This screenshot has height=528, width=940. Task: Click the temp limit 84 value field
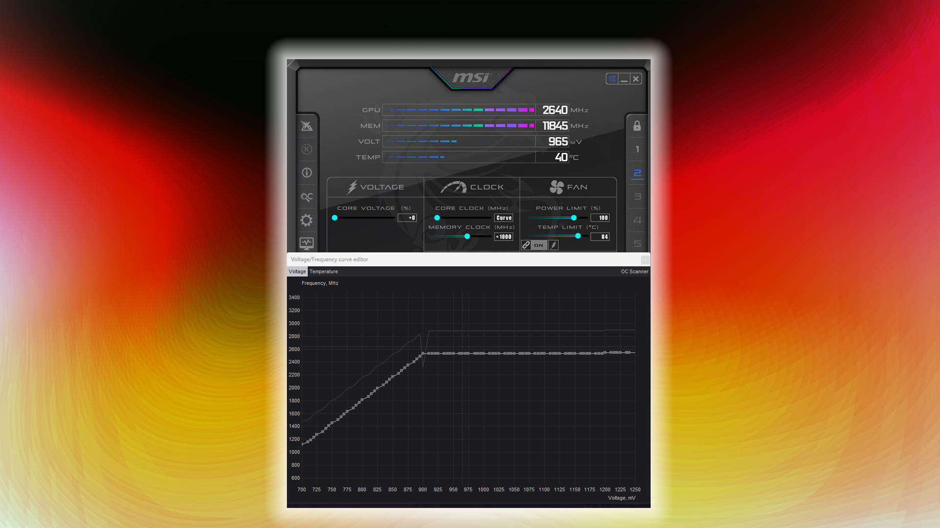point(600,237)
